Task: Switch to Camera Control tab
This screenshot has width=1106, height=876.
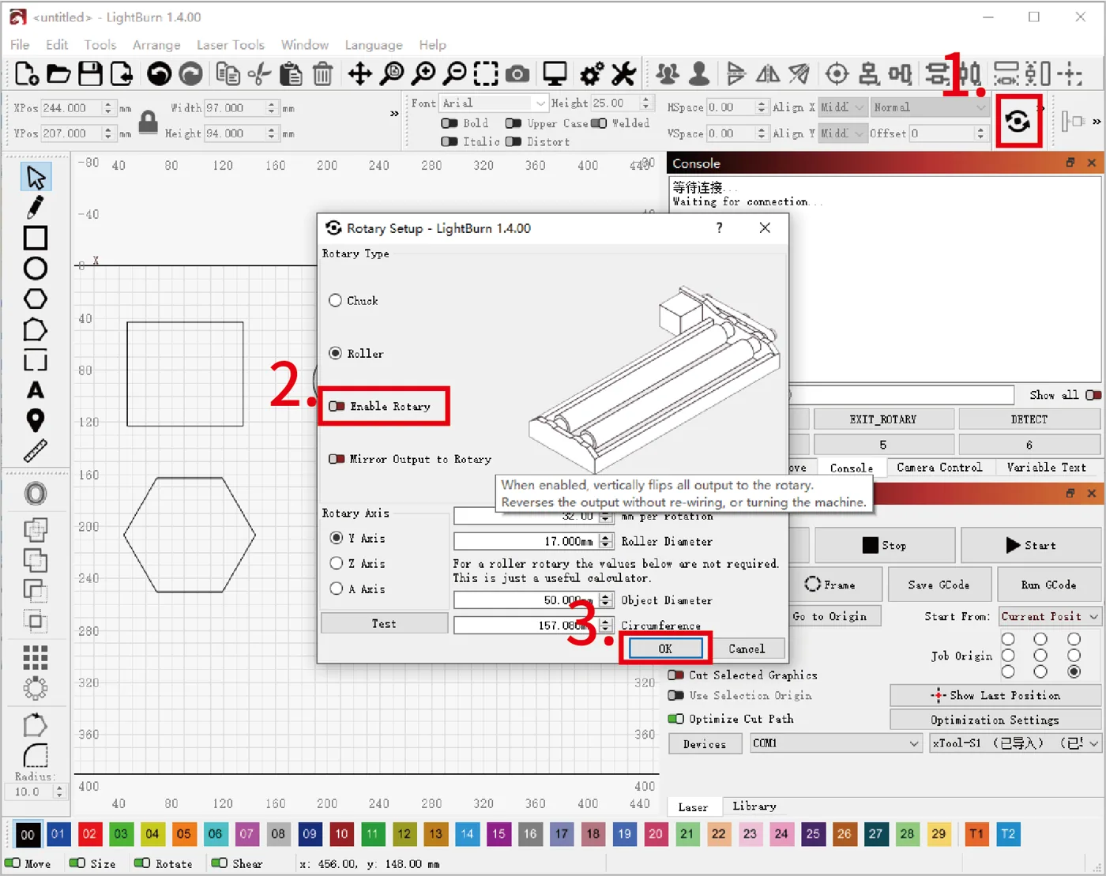Action: (939, 467)
